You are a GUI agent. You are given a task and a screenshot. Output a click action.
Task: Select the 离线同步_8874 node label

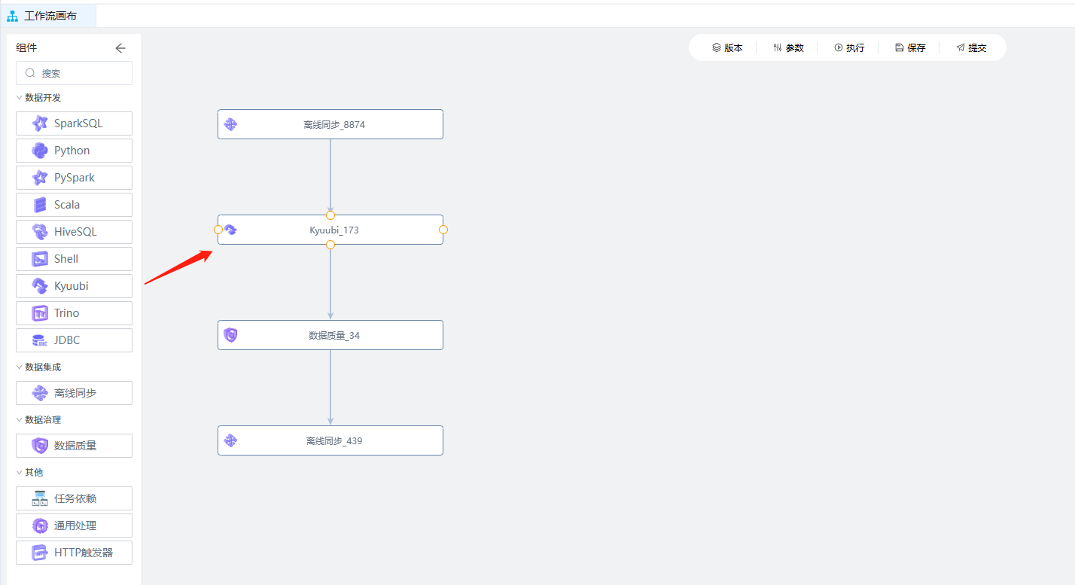tap(334, 124)
